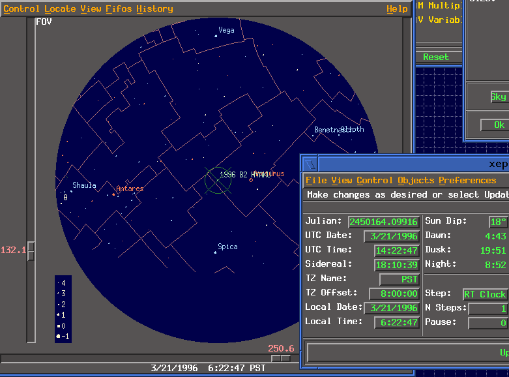The image size is (509, 377).
Task: Open the Preferences menu
Action: (467, 181)
